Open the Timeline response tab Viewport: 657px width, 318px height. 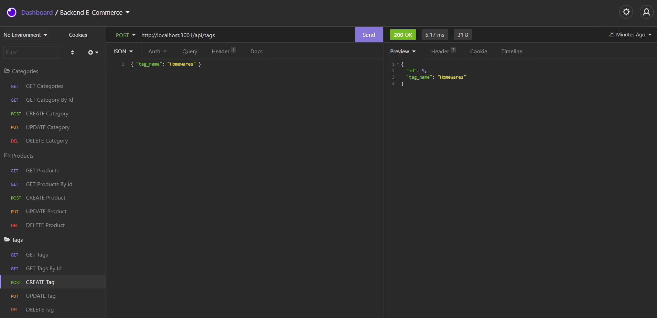point(511,51)
